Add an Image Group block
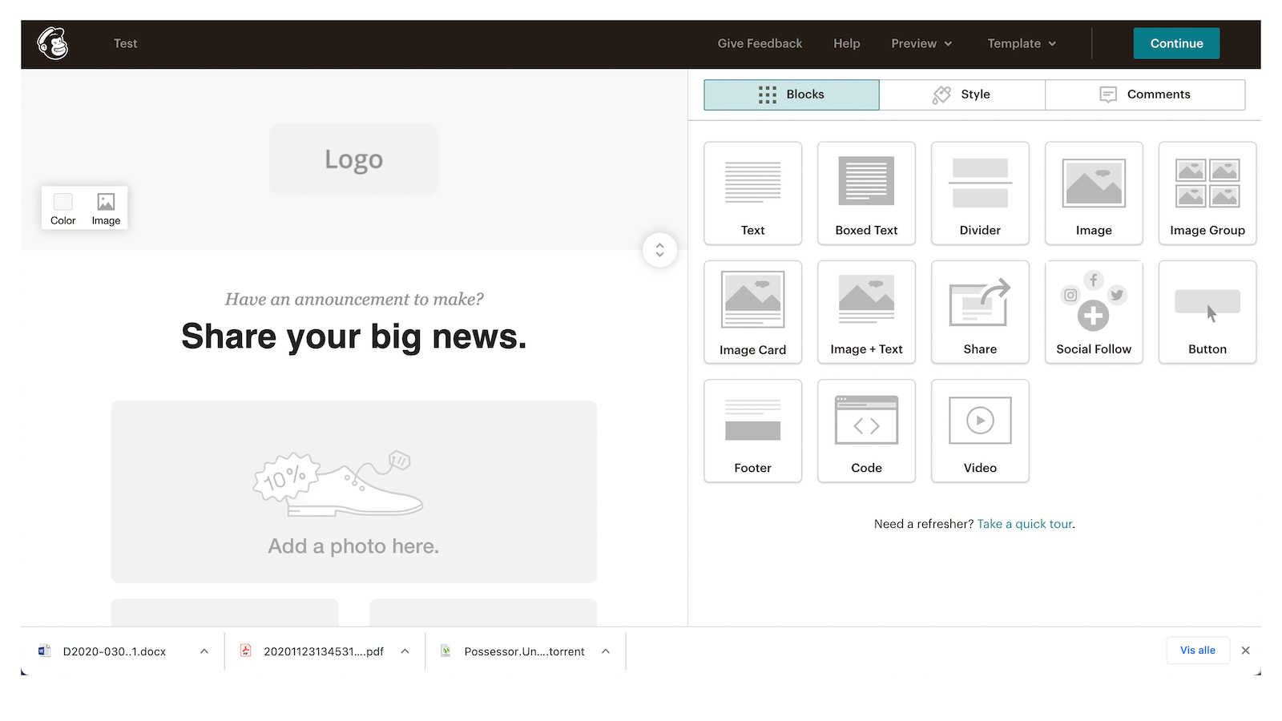This screenshot has height=721, width=1282. (x=1207, y=192)
